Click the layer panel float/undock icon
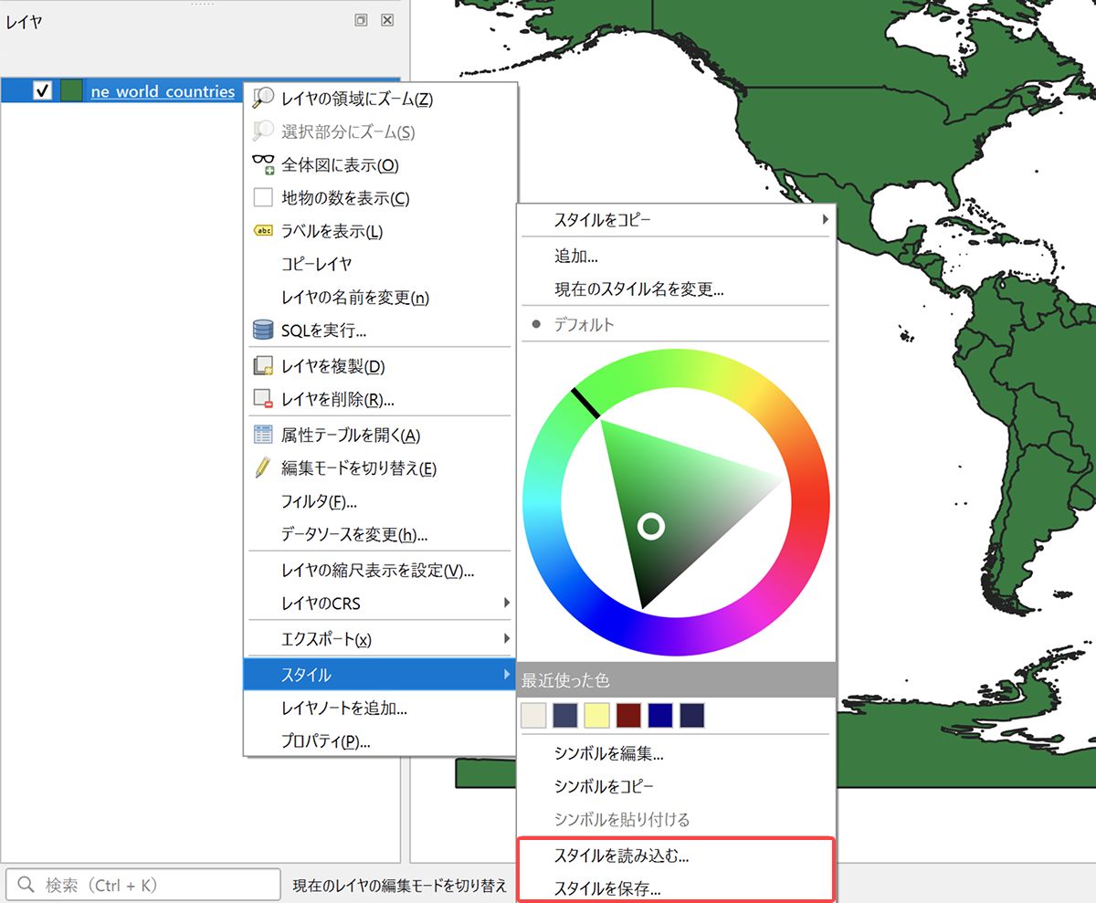The width and height of the screenshot is (1096, 903). pos(362,20)
